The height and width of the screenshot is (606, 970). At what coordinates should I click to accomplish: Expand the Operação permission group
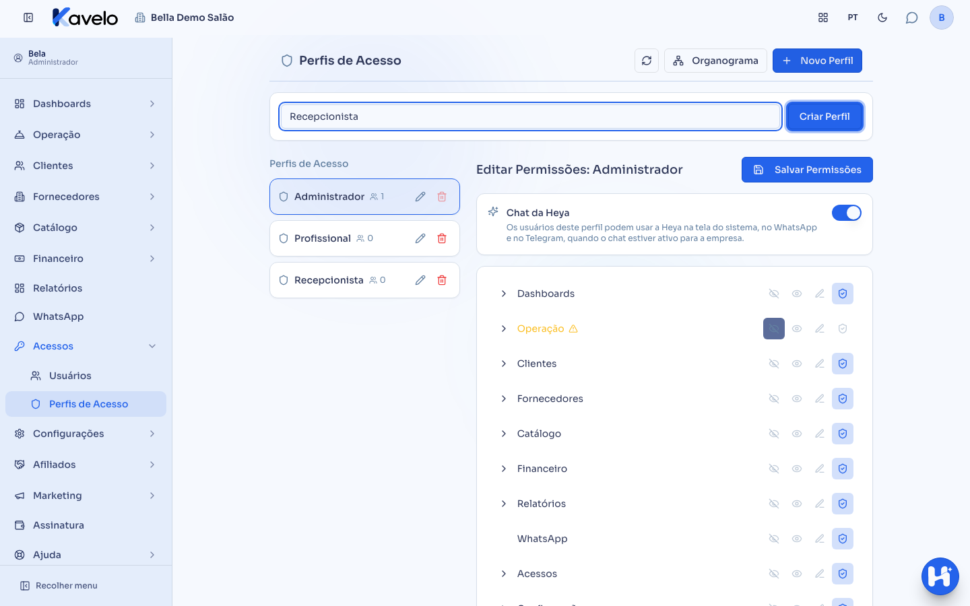pos(504,329)
